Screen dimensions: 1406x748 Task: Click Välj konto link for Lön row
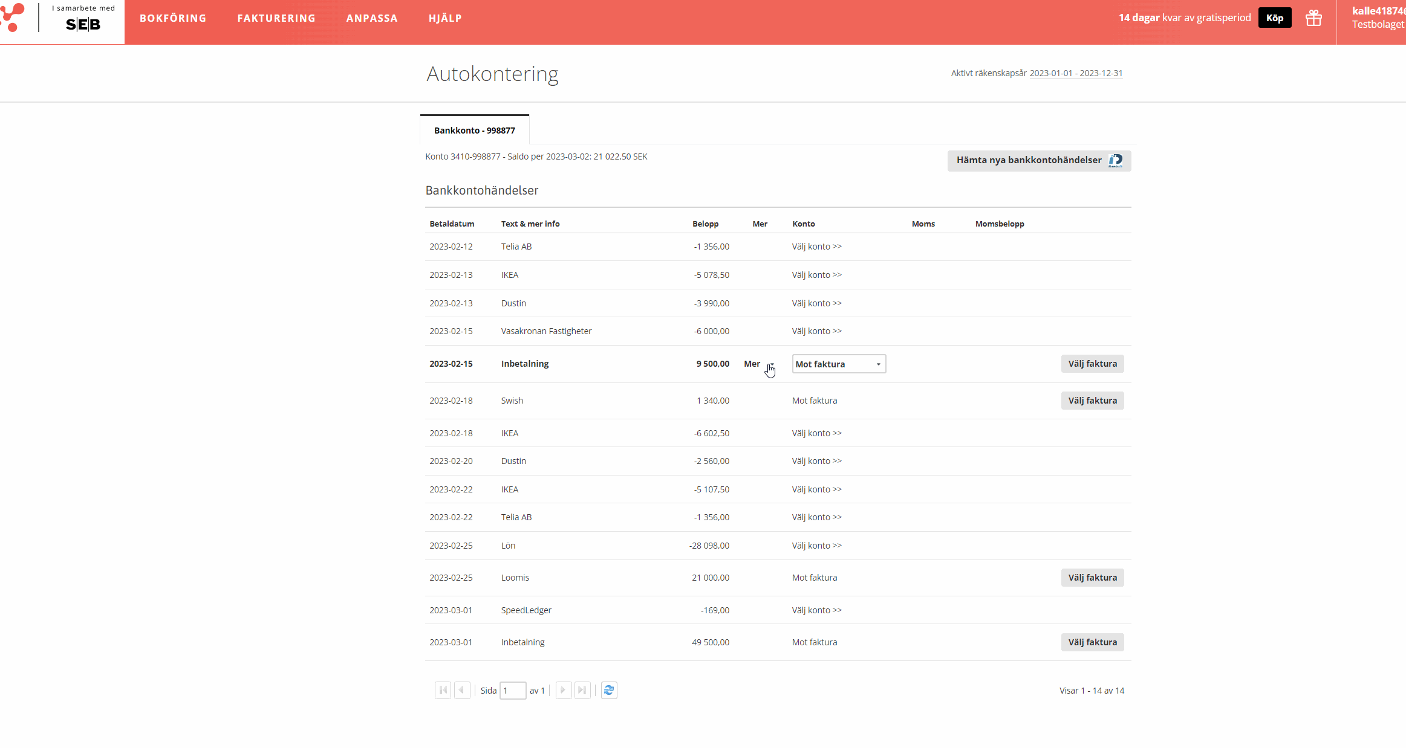click(x=816, y=546)
